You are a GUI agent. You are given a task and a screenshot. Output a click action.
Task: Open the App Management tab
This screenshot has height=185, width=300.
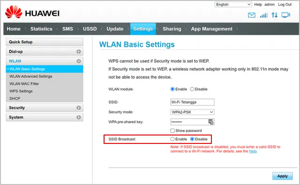pyautogui.click(x=211, y=29)
